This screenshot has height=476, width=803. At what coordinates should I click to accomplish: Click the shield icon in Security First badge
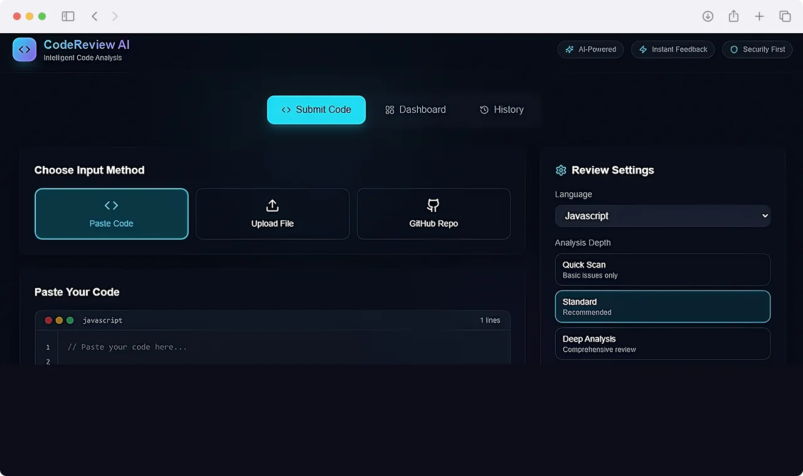(x=734, y=49)
